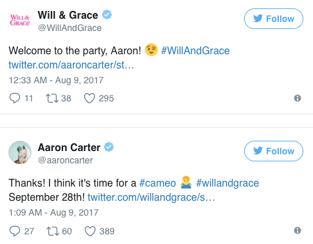Open the @WillAndGrace handle
The height and width of the screenshot is (244, 313).
tap(70, 28)
